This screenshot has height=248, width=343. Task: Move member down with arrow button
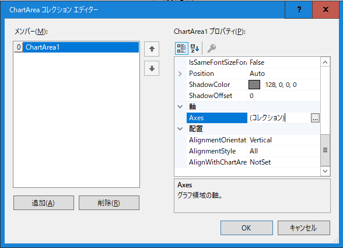click(x=152, y=68)
